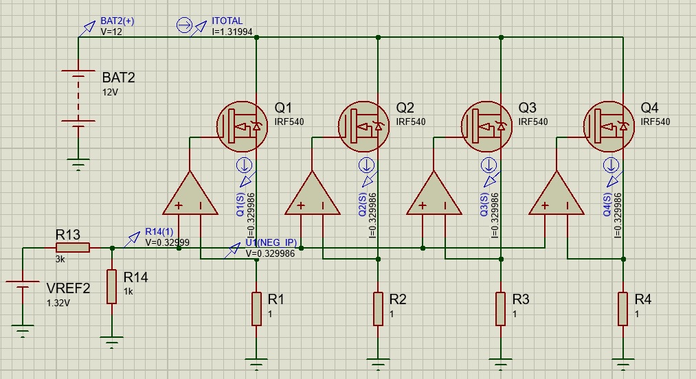Click the R14 reference label
The width and height of the screenshot is (696, 379).
136,277
